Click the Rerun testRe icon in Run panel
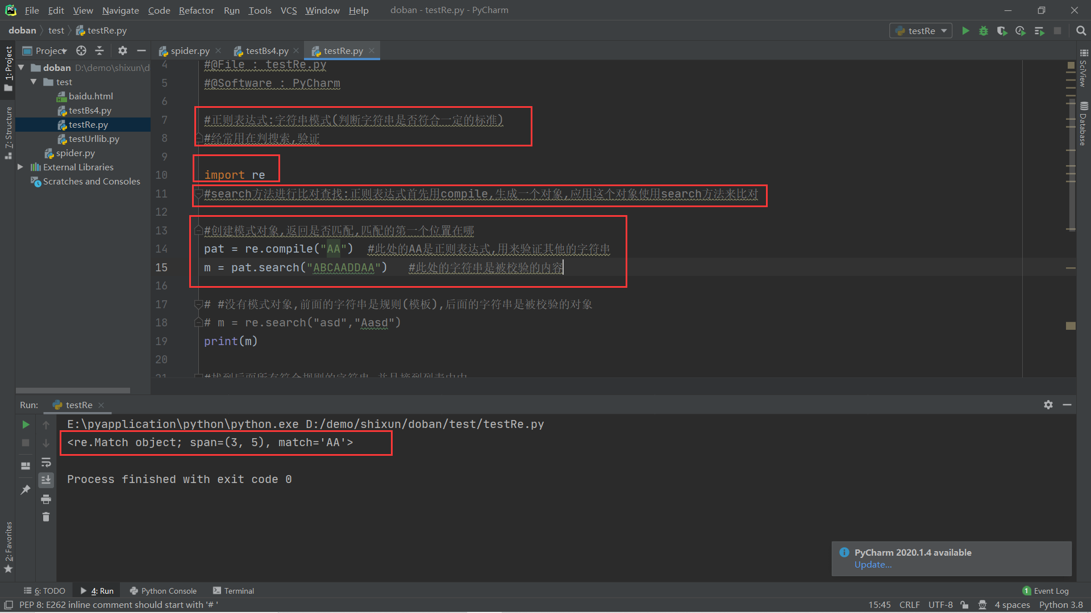The width and height of the screenshot is (1091, 613). (26, 425)
